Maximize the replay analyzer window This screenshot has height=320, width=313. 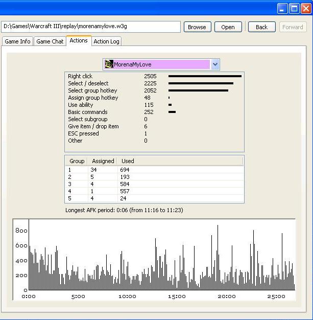click(294, 8)
